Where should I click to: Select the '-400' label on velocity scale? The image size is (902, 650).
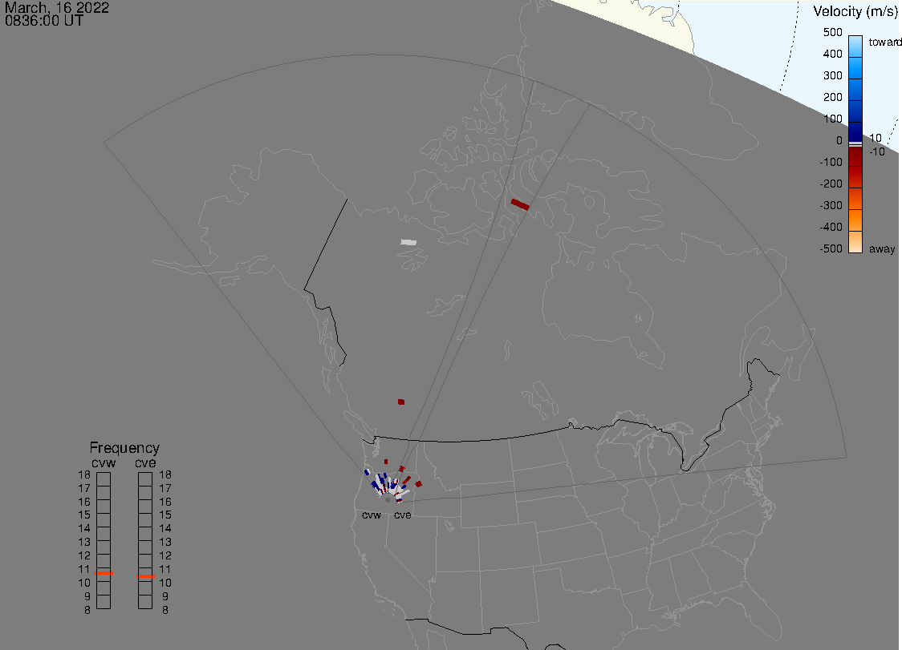(x=831, y=227)
